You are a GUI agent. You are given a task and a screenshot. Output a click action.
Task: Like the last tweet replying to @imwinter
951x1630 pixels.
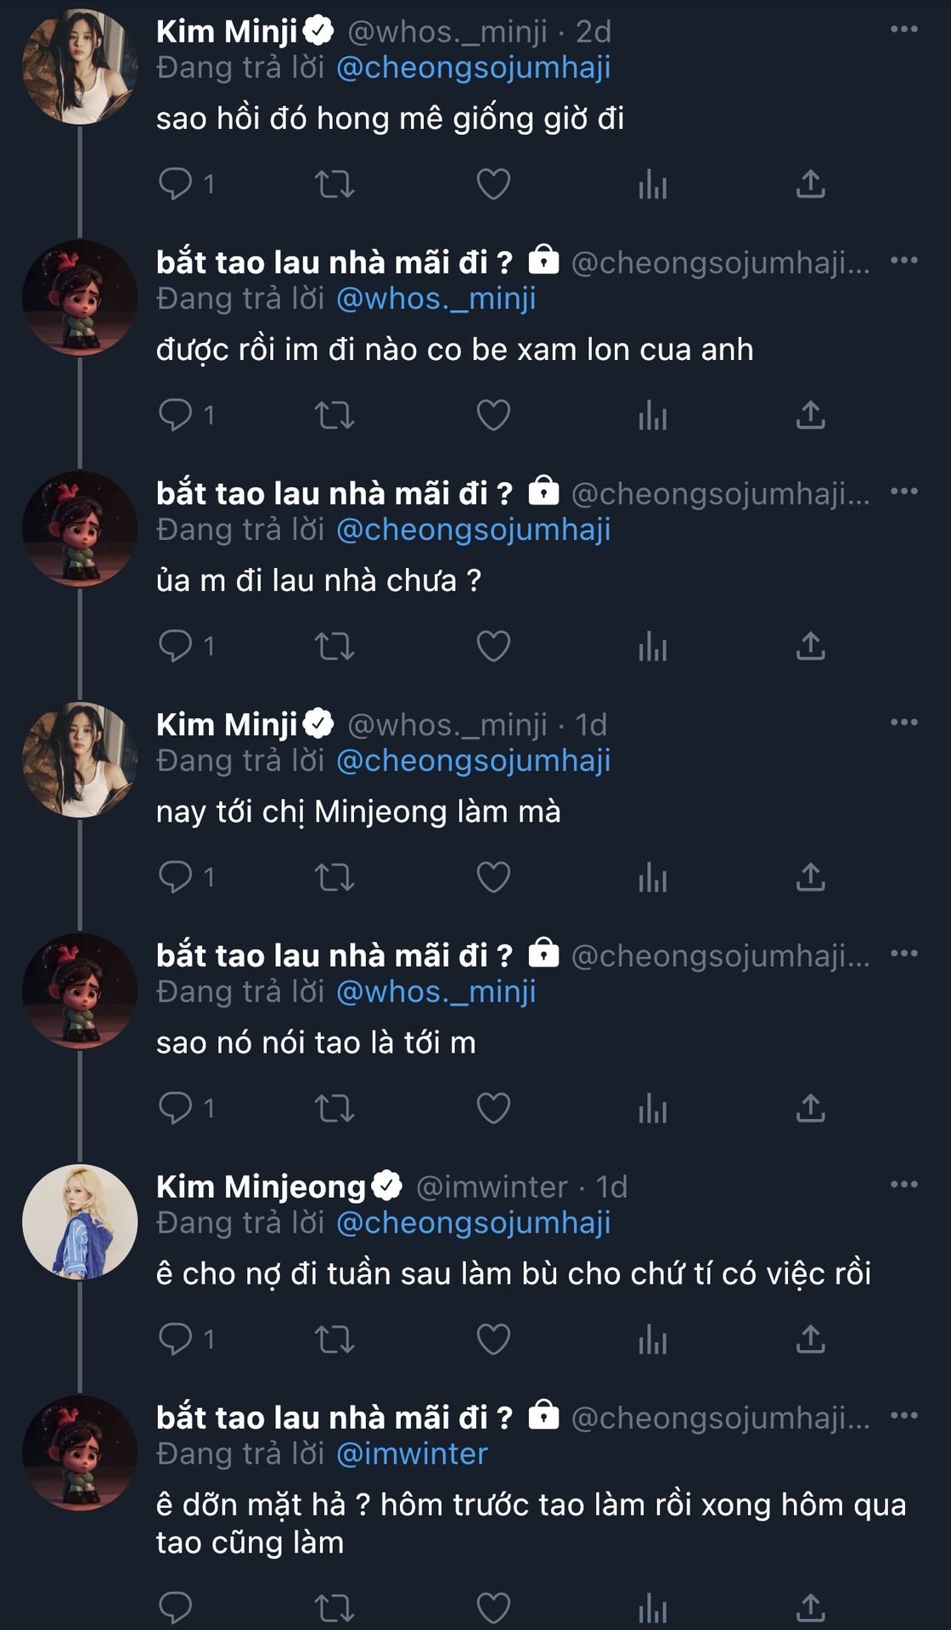[492, 1607]
